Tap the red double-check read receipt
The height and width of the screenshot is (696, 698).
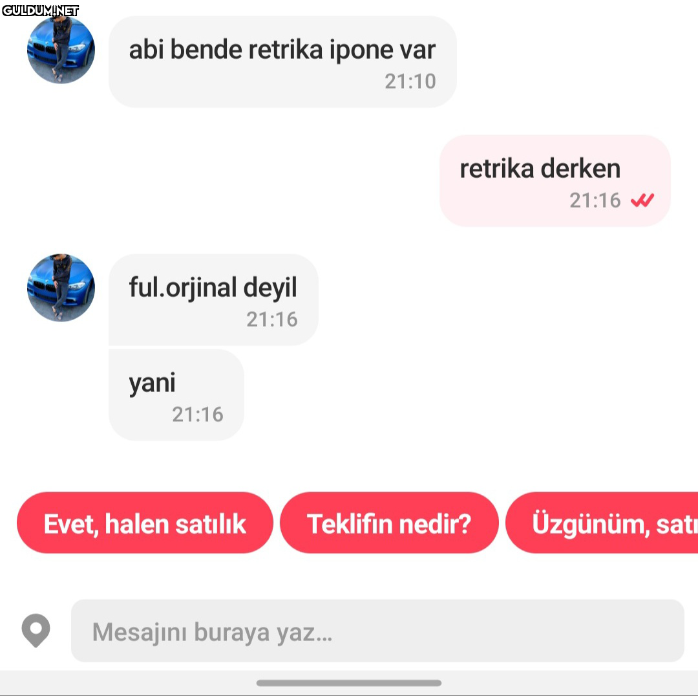pos(642,201)
